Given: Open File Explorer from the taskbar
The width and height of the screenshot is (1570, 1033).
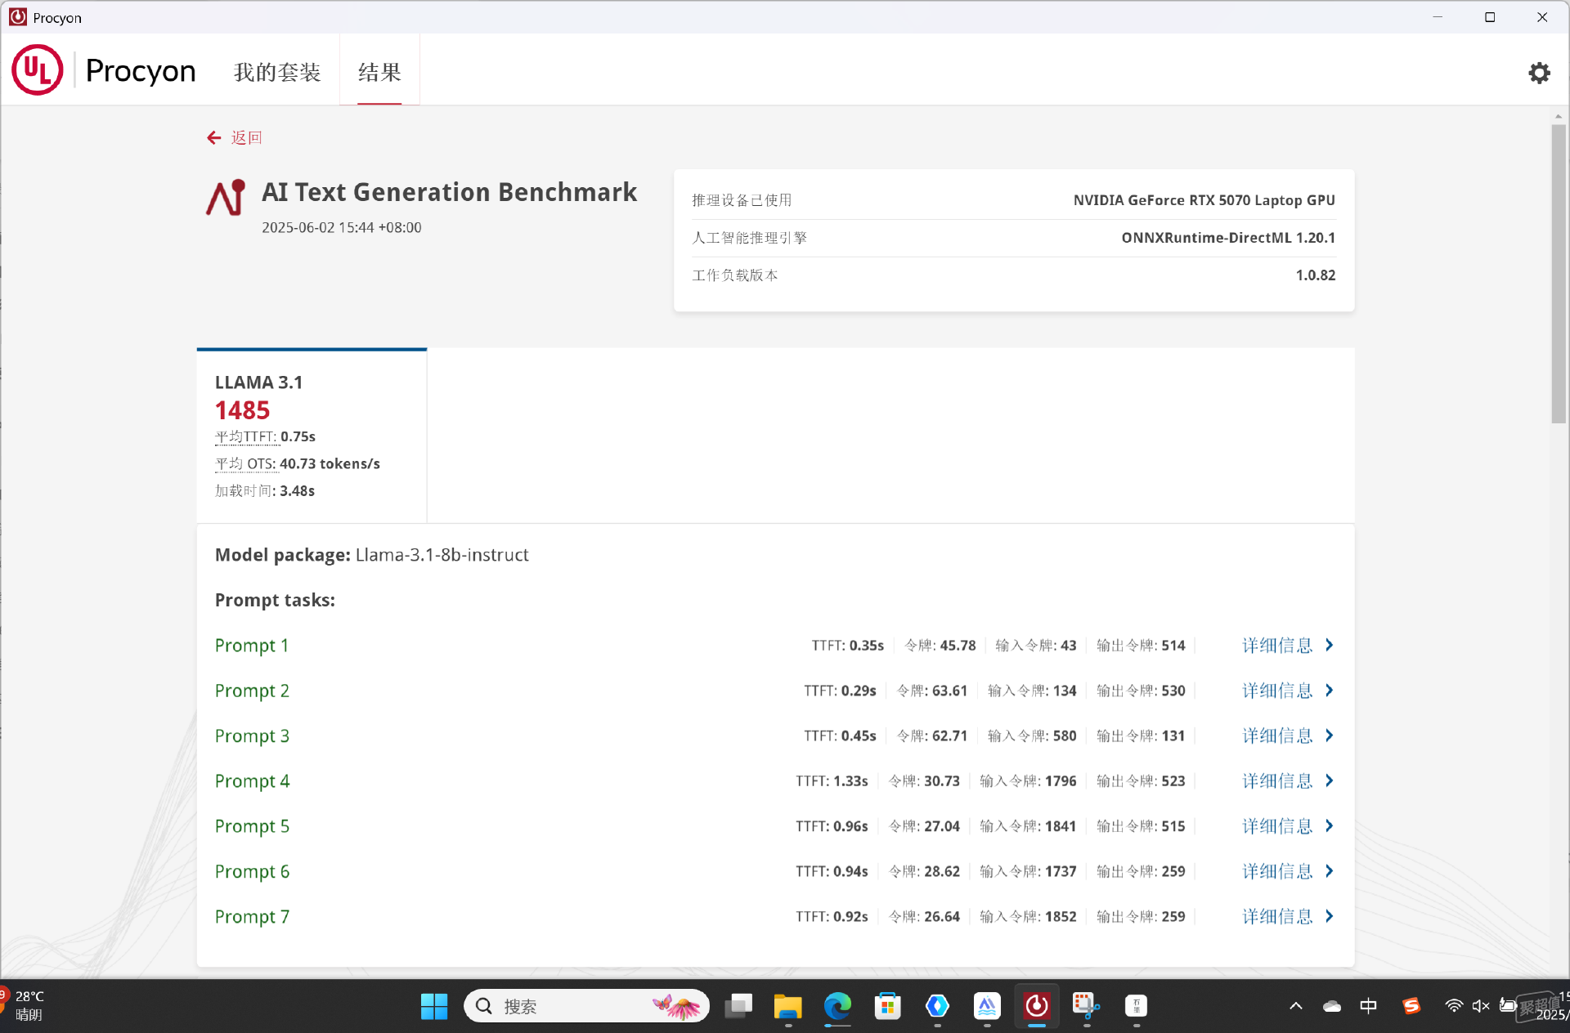Looking at the screenshot, I should click(787, 1005).
